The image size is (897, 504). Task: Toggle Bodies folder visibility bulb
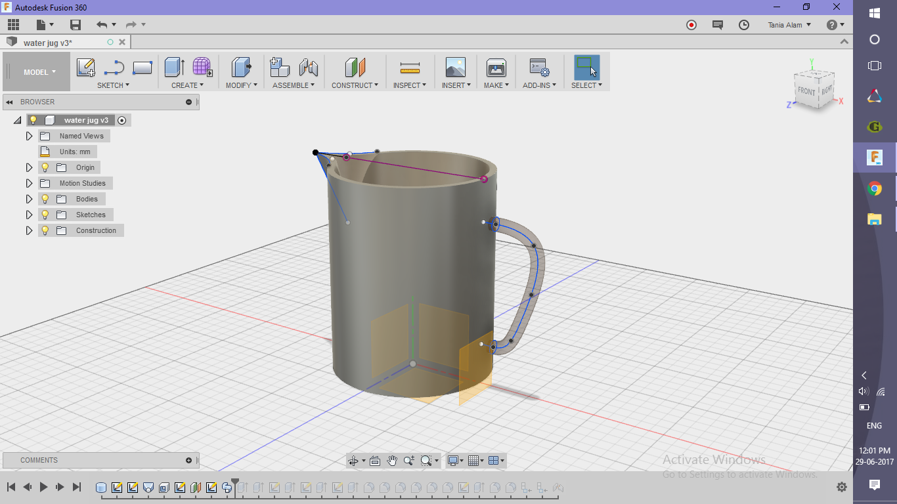45,199
